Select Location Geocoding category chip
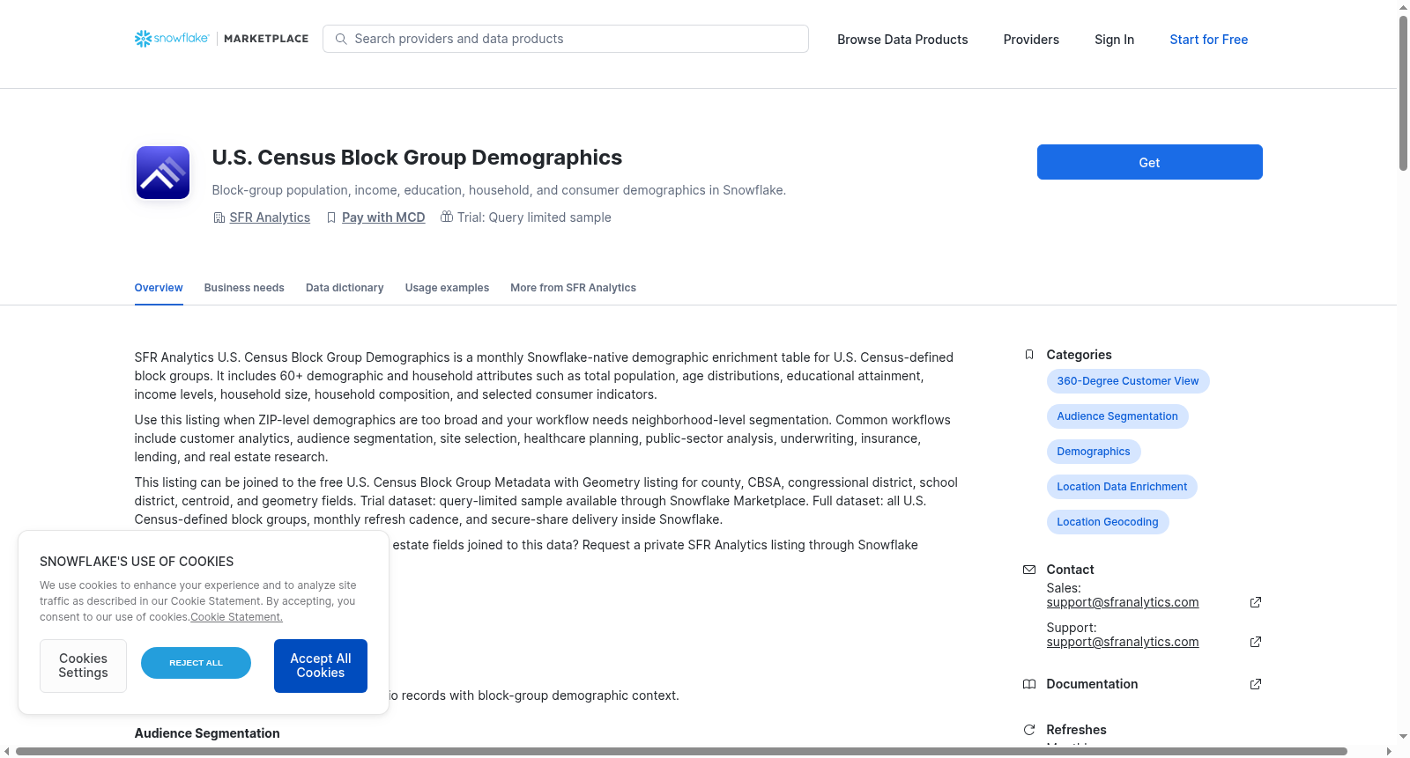 point(1108,522)
